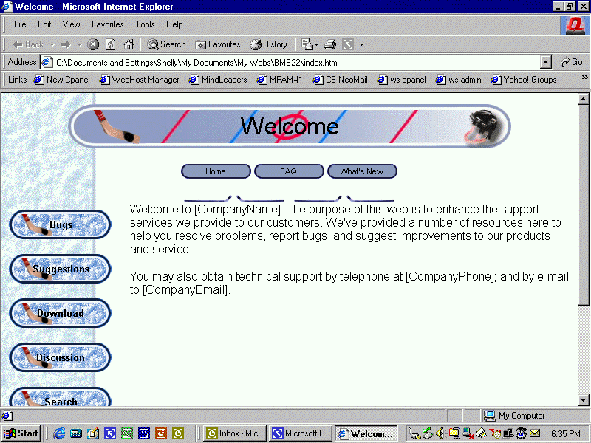591x443 pixels.
Task: Open the Favorites menu
Action: click(x=107, y=24)
